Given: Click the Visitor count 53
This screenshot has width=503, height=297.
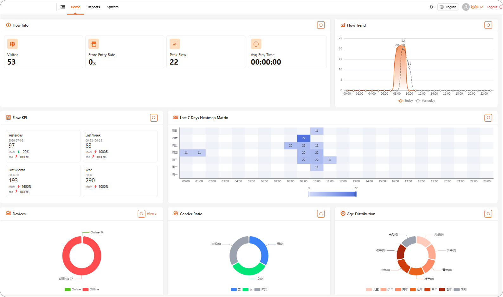Looking at the screenshot, I should 11,62.
